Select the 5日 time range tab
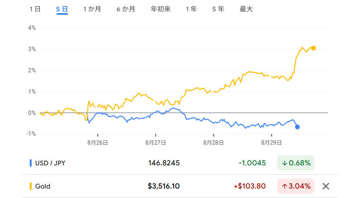347x198 pixels. click(x=62, y=9)
